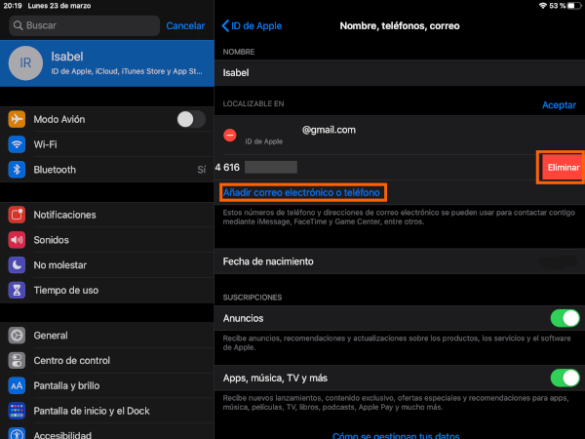Select the No molestar moon icon
The image size is (585, 439).
tap(17, 264)
